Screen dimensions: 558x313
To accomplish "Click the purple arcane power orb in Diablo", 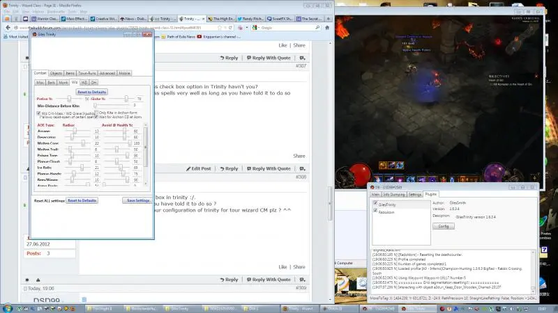I will pyautogui.click(x=495, y=173).
